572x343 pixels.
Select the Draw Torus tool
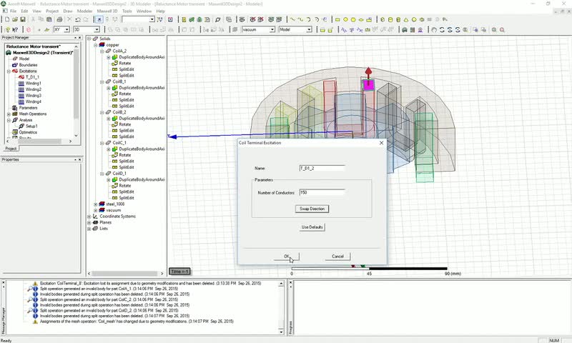pyautogui.click(x=422, y=19)
